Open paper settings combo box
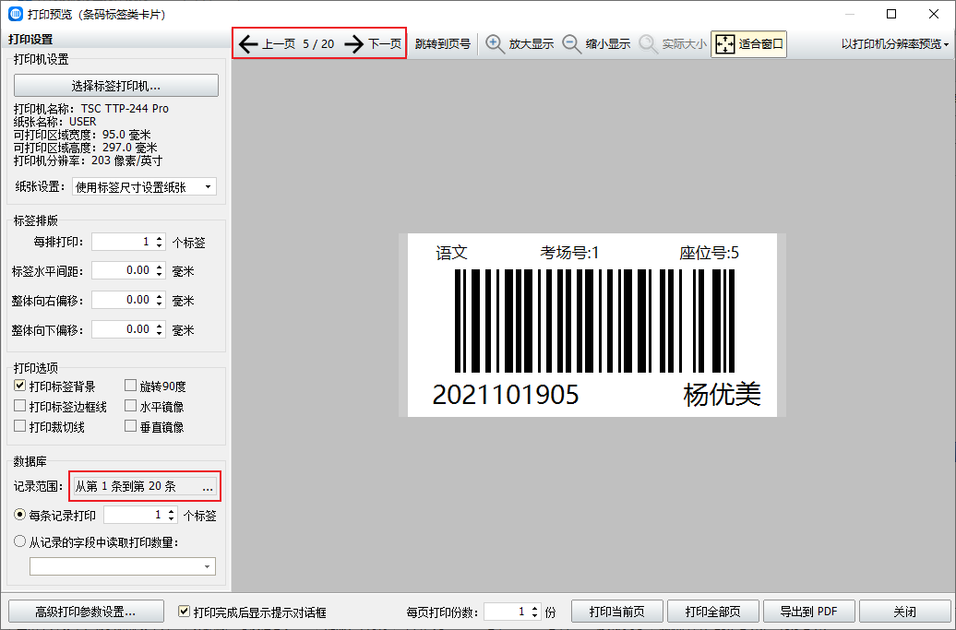The image size is (956, 630). tap(144, 186)
